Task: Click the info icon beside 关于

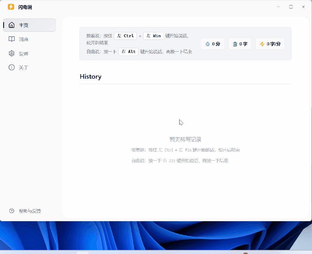Action: pos(12,67)
